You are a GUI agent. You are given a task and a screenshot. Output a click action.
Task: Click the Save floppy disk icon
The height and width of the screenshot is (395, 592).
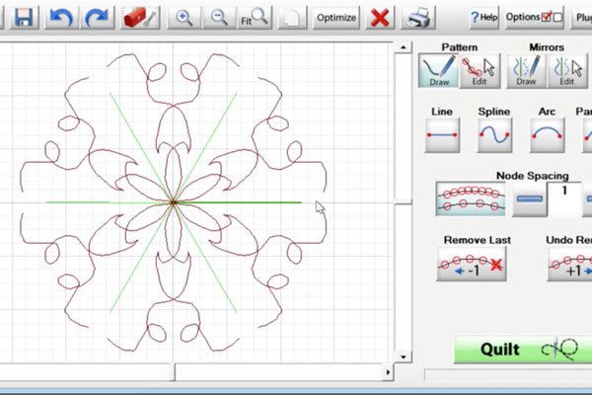[x=24, y=18]
